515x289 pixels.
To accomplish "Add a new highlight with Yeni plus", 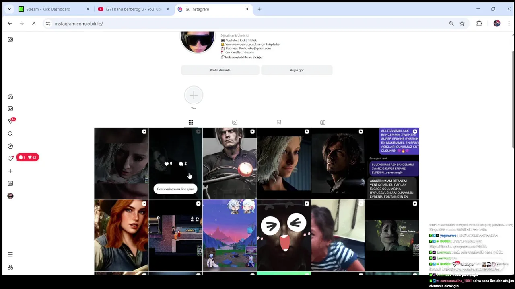I will tap(194, 96).
